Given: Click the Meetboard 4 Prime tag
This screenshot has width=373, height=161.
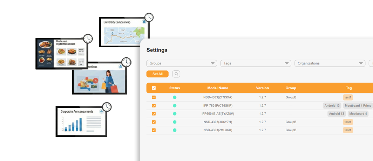Looking at the screenshot, I should coord(358,106).
